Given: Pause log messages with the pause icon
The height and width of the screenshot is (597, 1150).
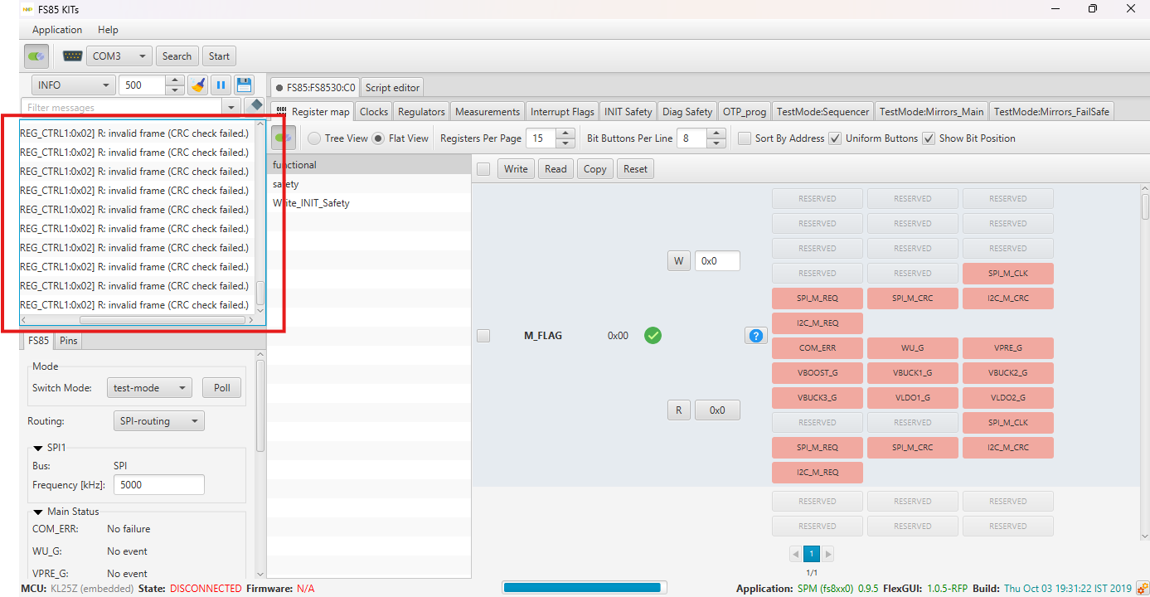Looking at the screenshot, I should [x=220, y=85].
